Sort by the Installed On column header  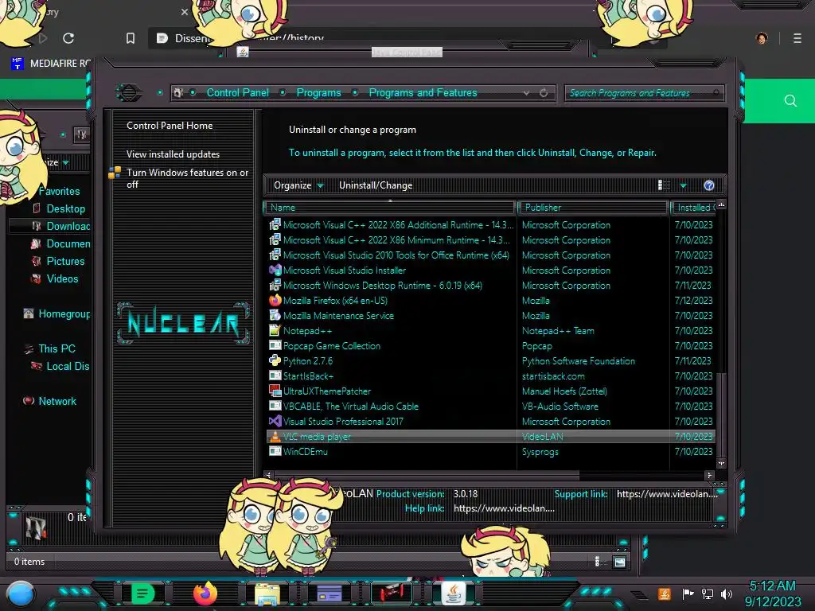[693, 208]
